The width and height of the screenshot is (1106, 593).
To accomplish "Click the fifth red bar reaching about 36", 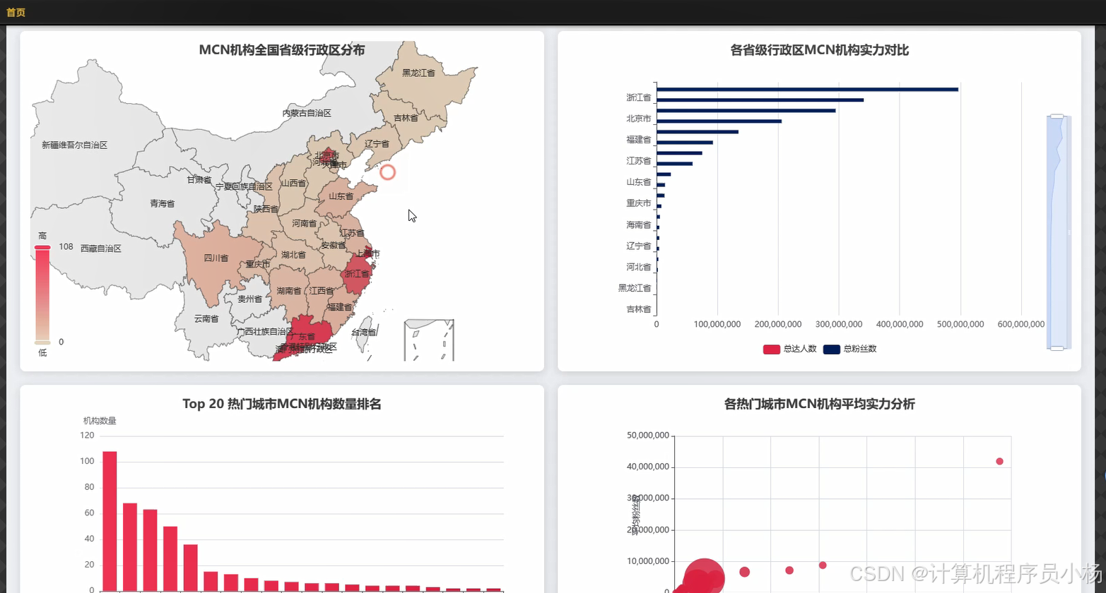I will 191,568.
